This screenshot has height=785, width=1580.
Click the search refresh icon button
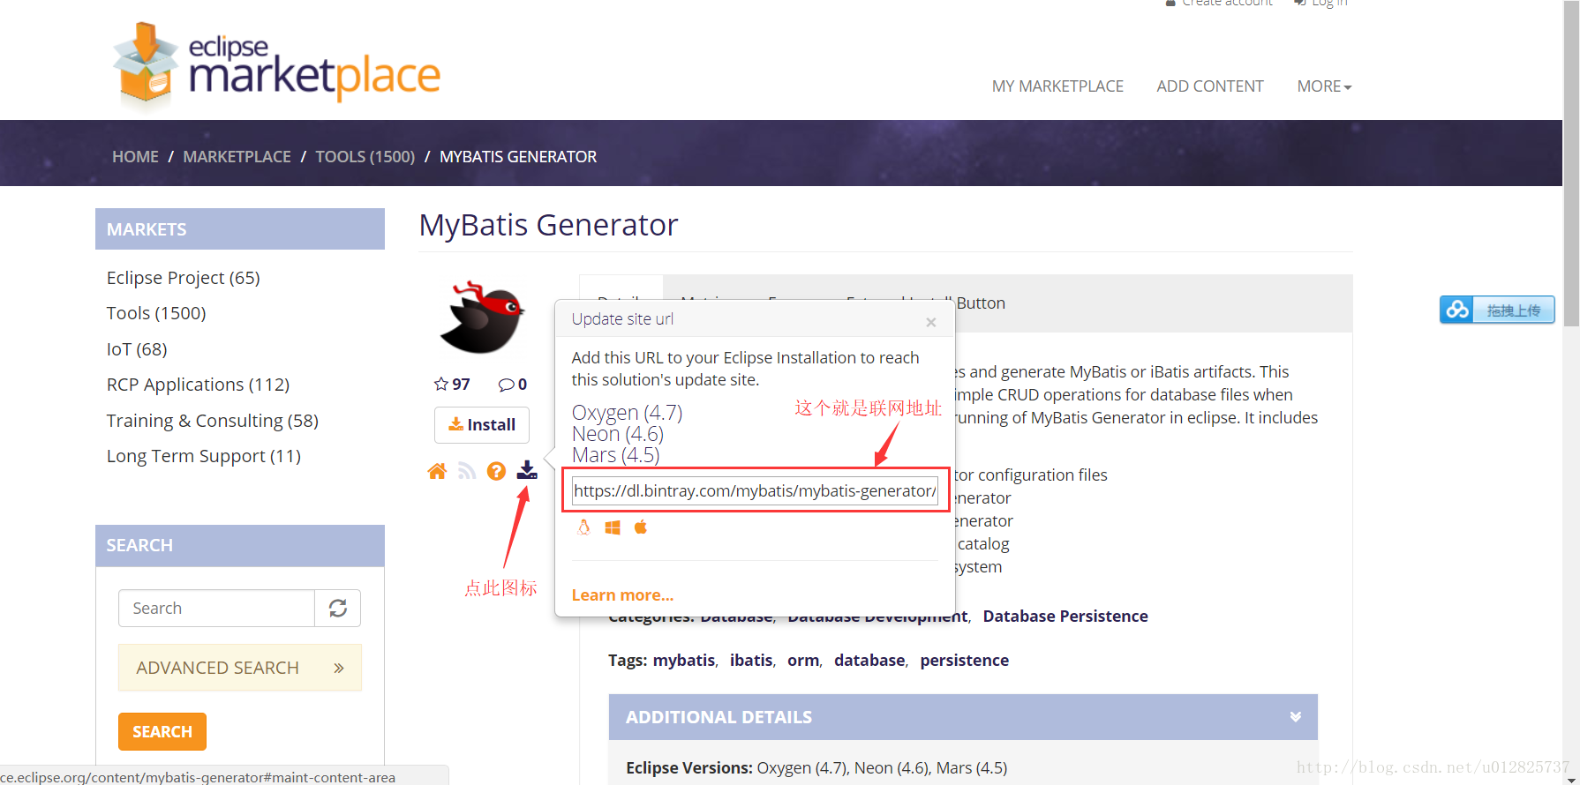click(338, 608)
